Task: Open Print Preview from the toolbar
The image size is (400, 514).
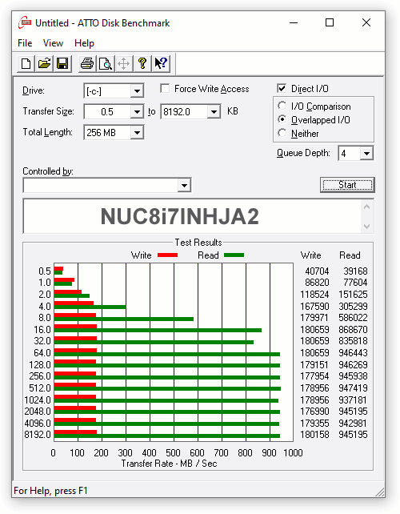Action: pyautogui.click(x=105, y=63)
